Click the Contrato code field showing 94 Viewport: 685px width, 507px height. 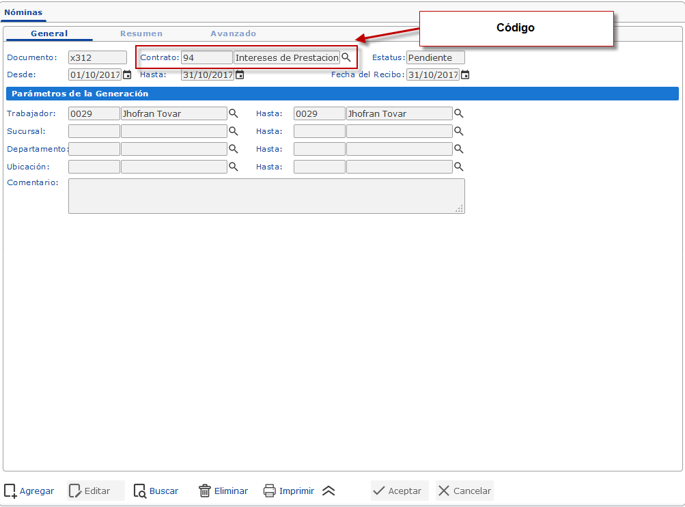tap(206, 58)
